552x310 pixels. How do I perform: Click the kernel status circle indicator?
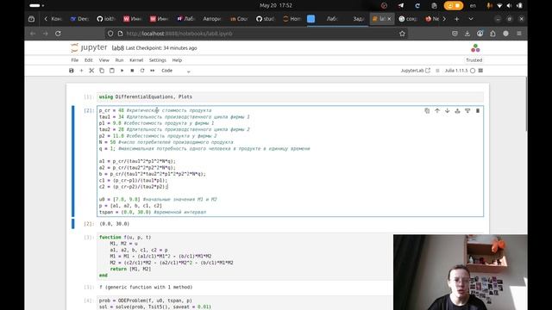tap(473, 71)
